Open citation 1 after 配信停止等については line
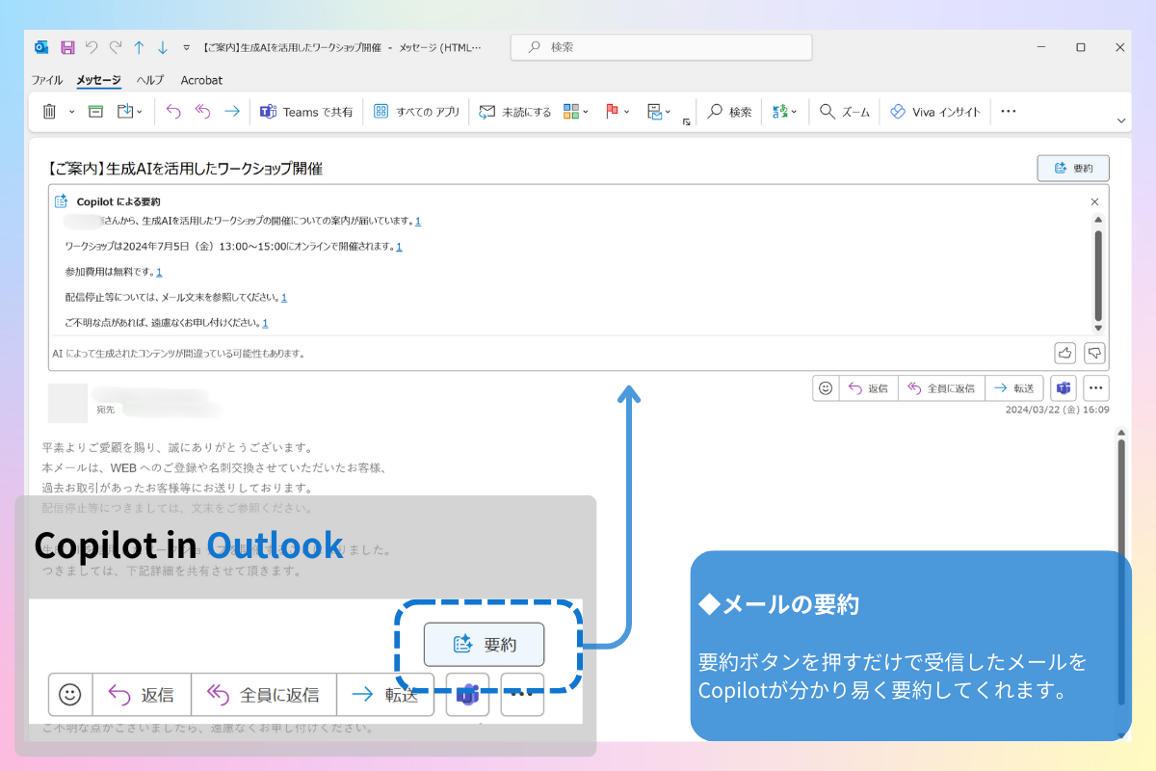The width and height of the screenshot is (1156, 771). 284,298
